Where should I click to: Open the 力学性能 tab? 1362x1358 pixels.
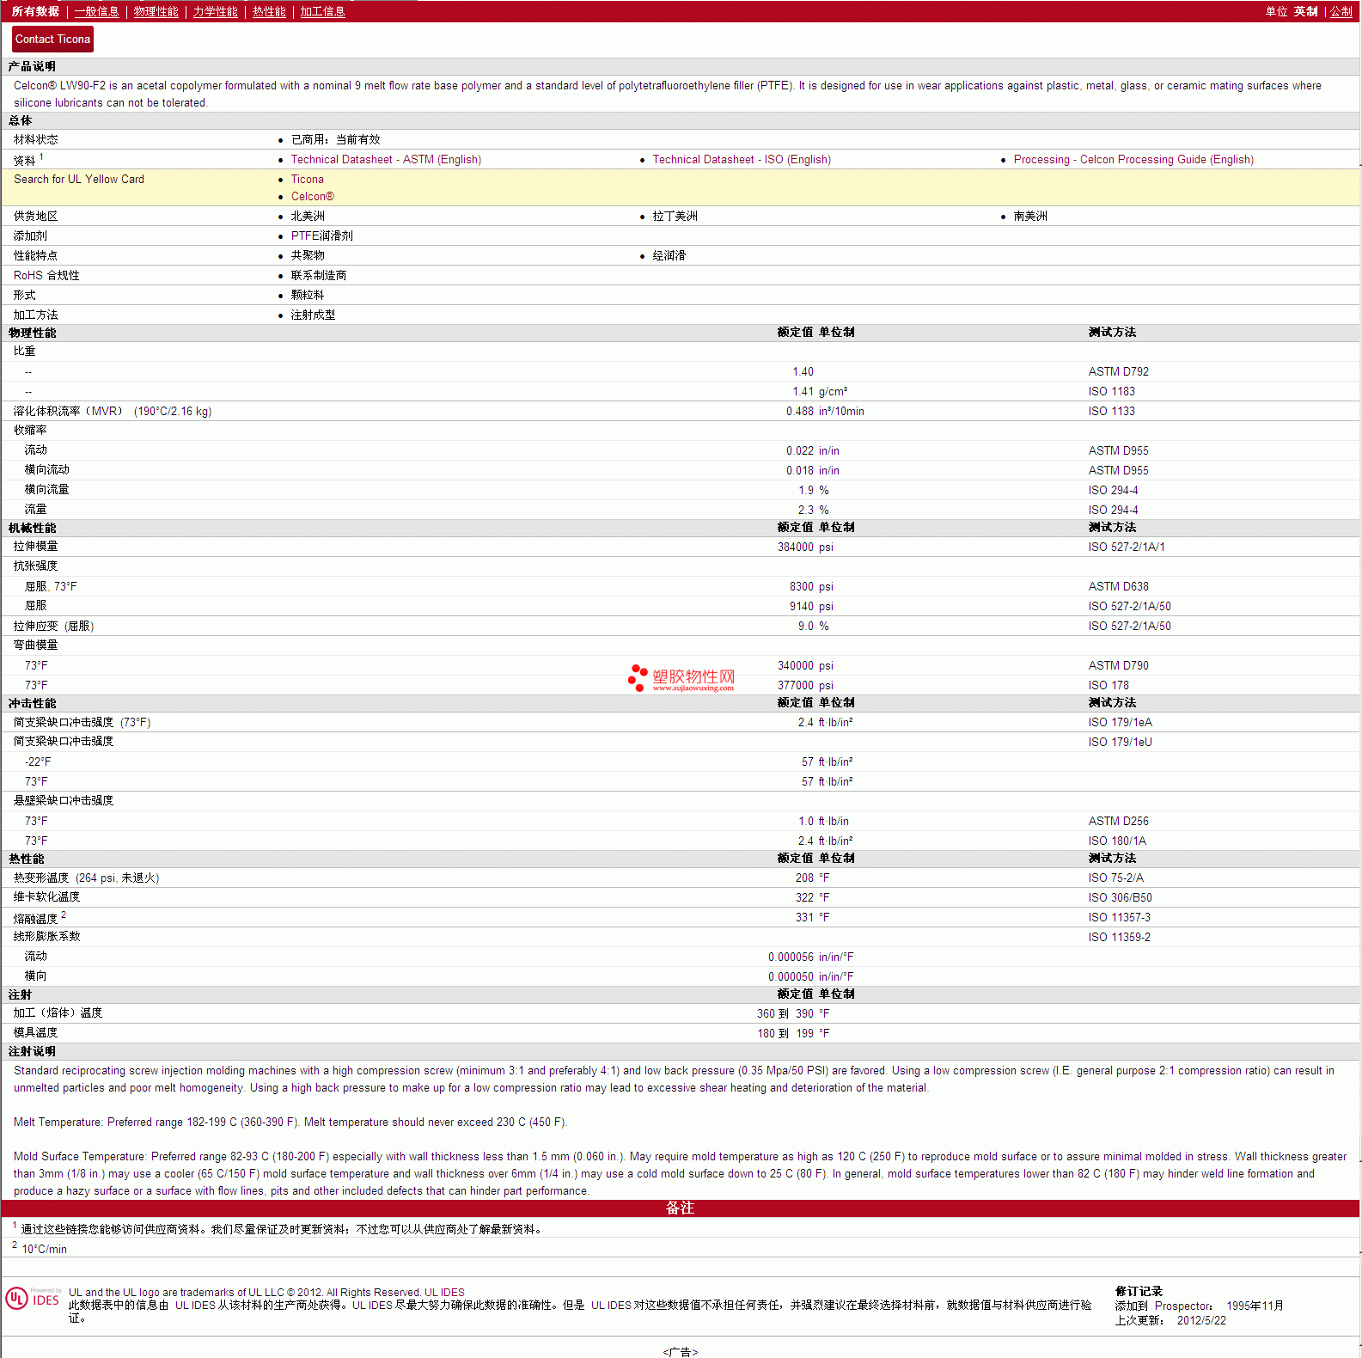[215, 11]
